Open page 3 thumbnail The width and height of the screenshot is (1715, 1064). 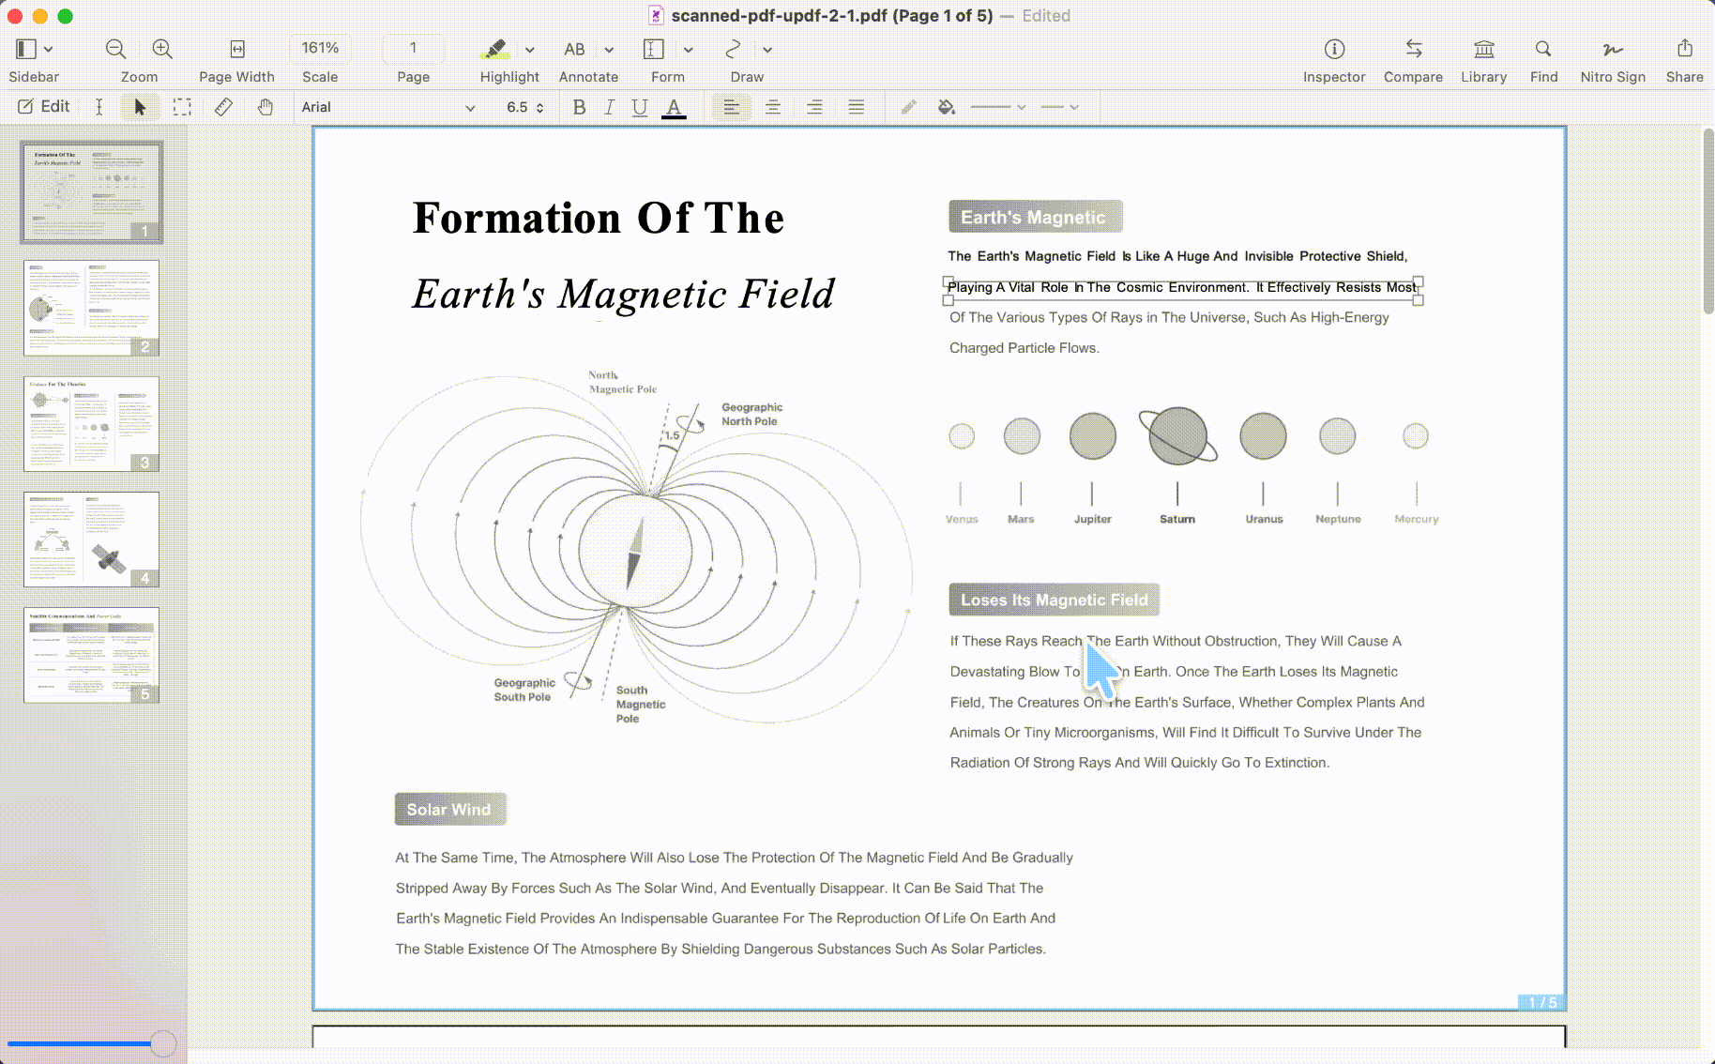click(91, 423)
